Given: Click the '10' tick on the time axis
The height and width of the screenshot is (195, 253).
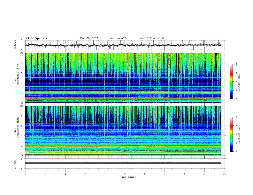Looking at the screenshot, I should coord(225,174).
